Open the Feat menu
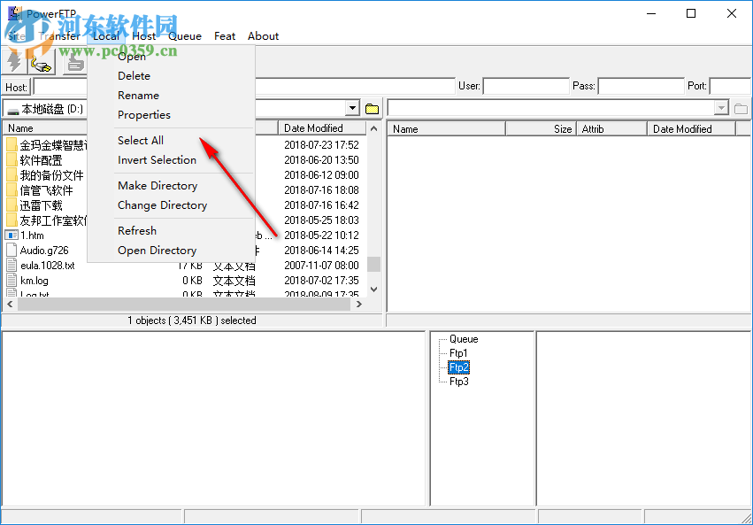Image resolution: width=753 pixels, height=525 pixels. point(224,36)
